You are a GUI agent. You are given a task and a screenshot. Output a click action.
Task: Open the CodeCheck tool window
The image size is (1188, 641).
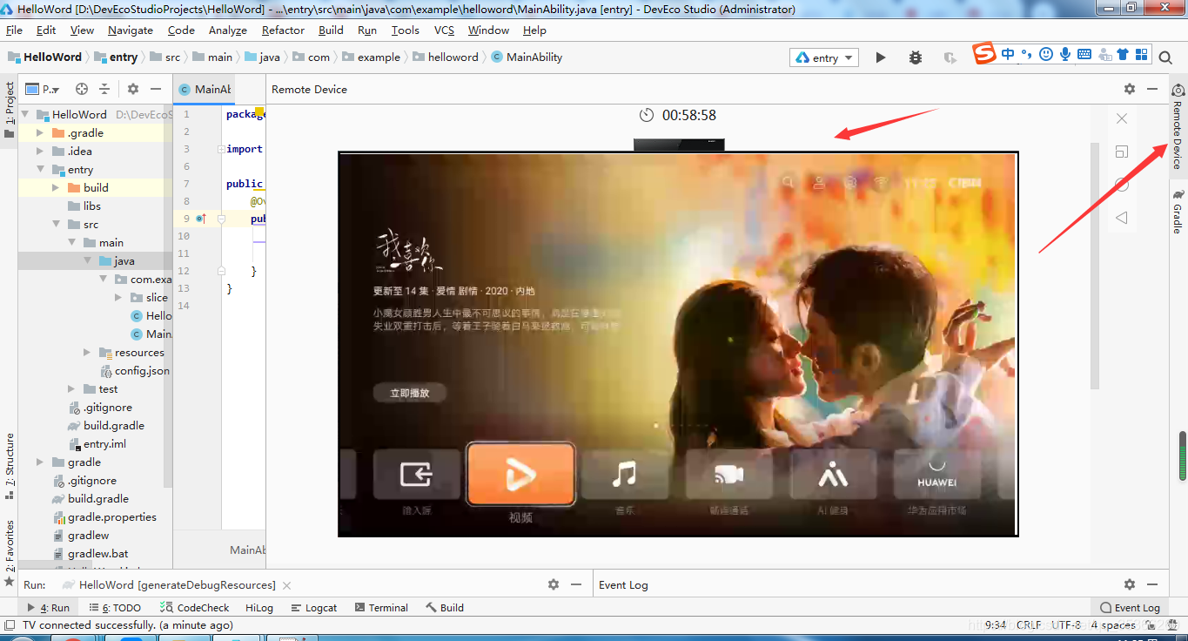click(x=196, y=608)
